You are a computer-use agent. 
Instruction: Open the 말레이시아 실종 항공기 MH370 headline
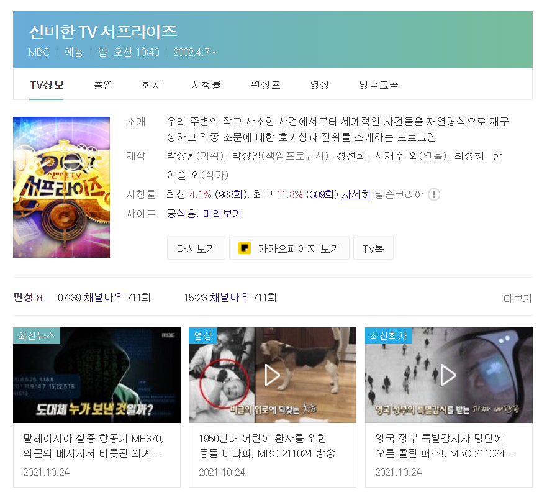[93, 446]
